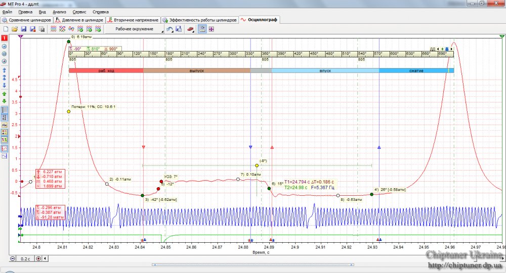Click the впуск light blue phase bar

tap(325, 71)
